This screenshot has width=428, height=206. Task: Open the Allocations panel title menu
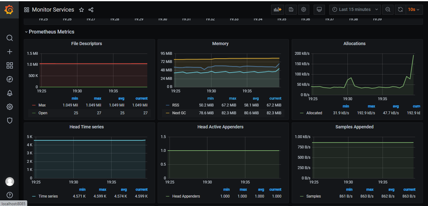coord(354,44)
